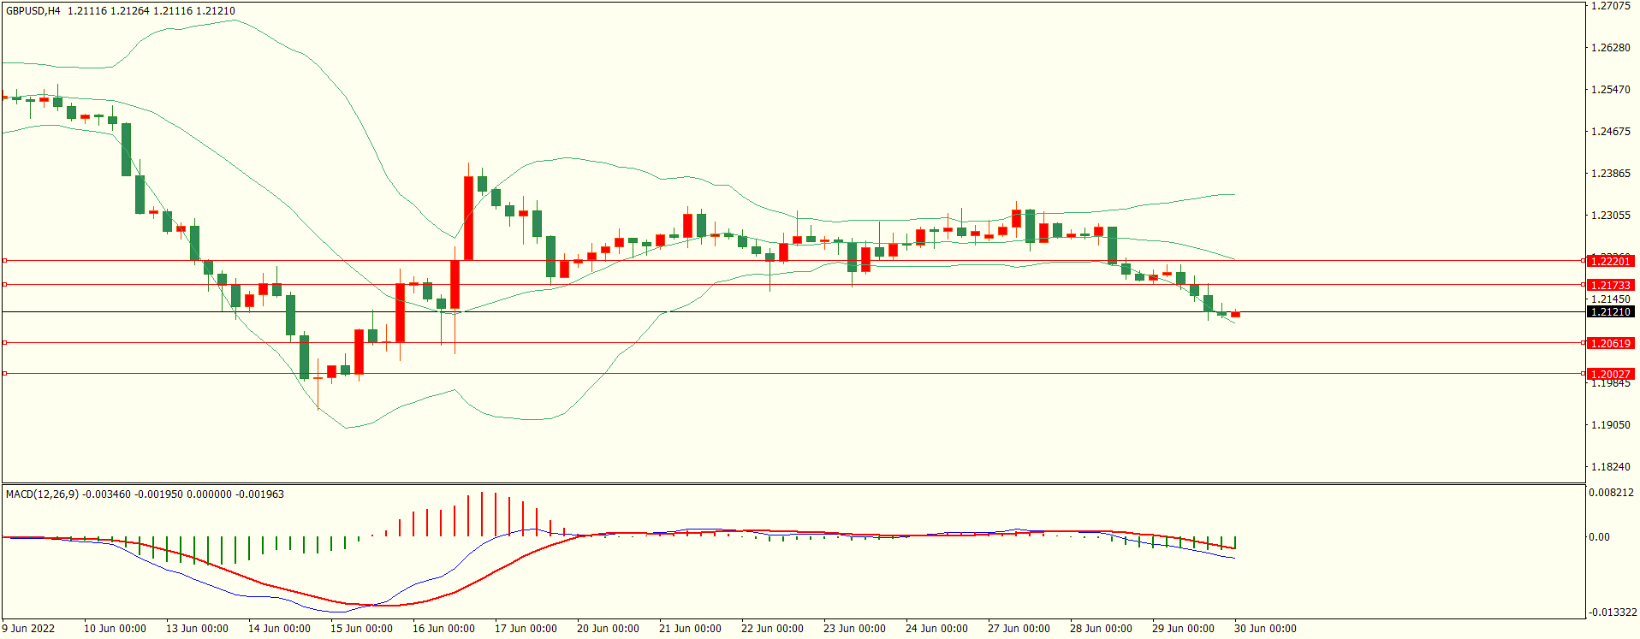Click the 30 Jun 00:00 time axis label
This screenshot has width=1640, height=639.
click(x=1265, y=629)
